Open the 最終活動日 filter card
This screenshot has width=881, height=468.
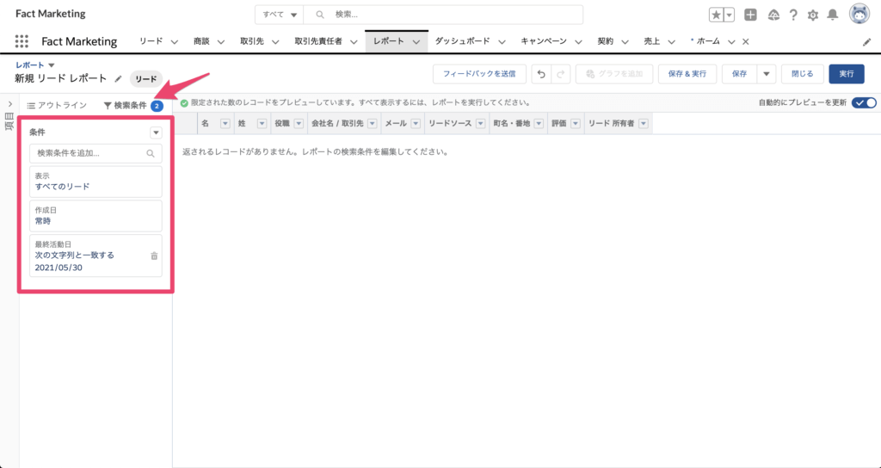(x=95, y=256)
